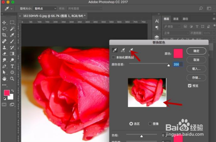Select the Gradient tool
Image resolution: width=216 pixels, height=142 pixels.
(x=12, y=53)
